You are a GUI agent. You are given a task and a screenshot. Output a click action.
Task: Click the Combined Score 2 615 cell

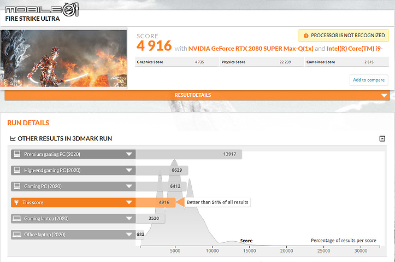coord(347,62)
